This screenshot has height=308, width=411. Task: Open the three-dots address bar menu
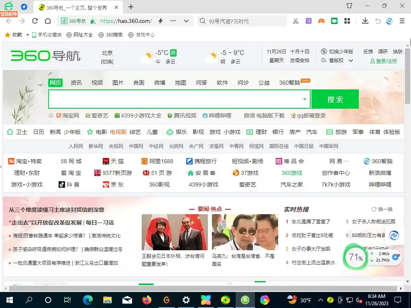click(173, 21)
